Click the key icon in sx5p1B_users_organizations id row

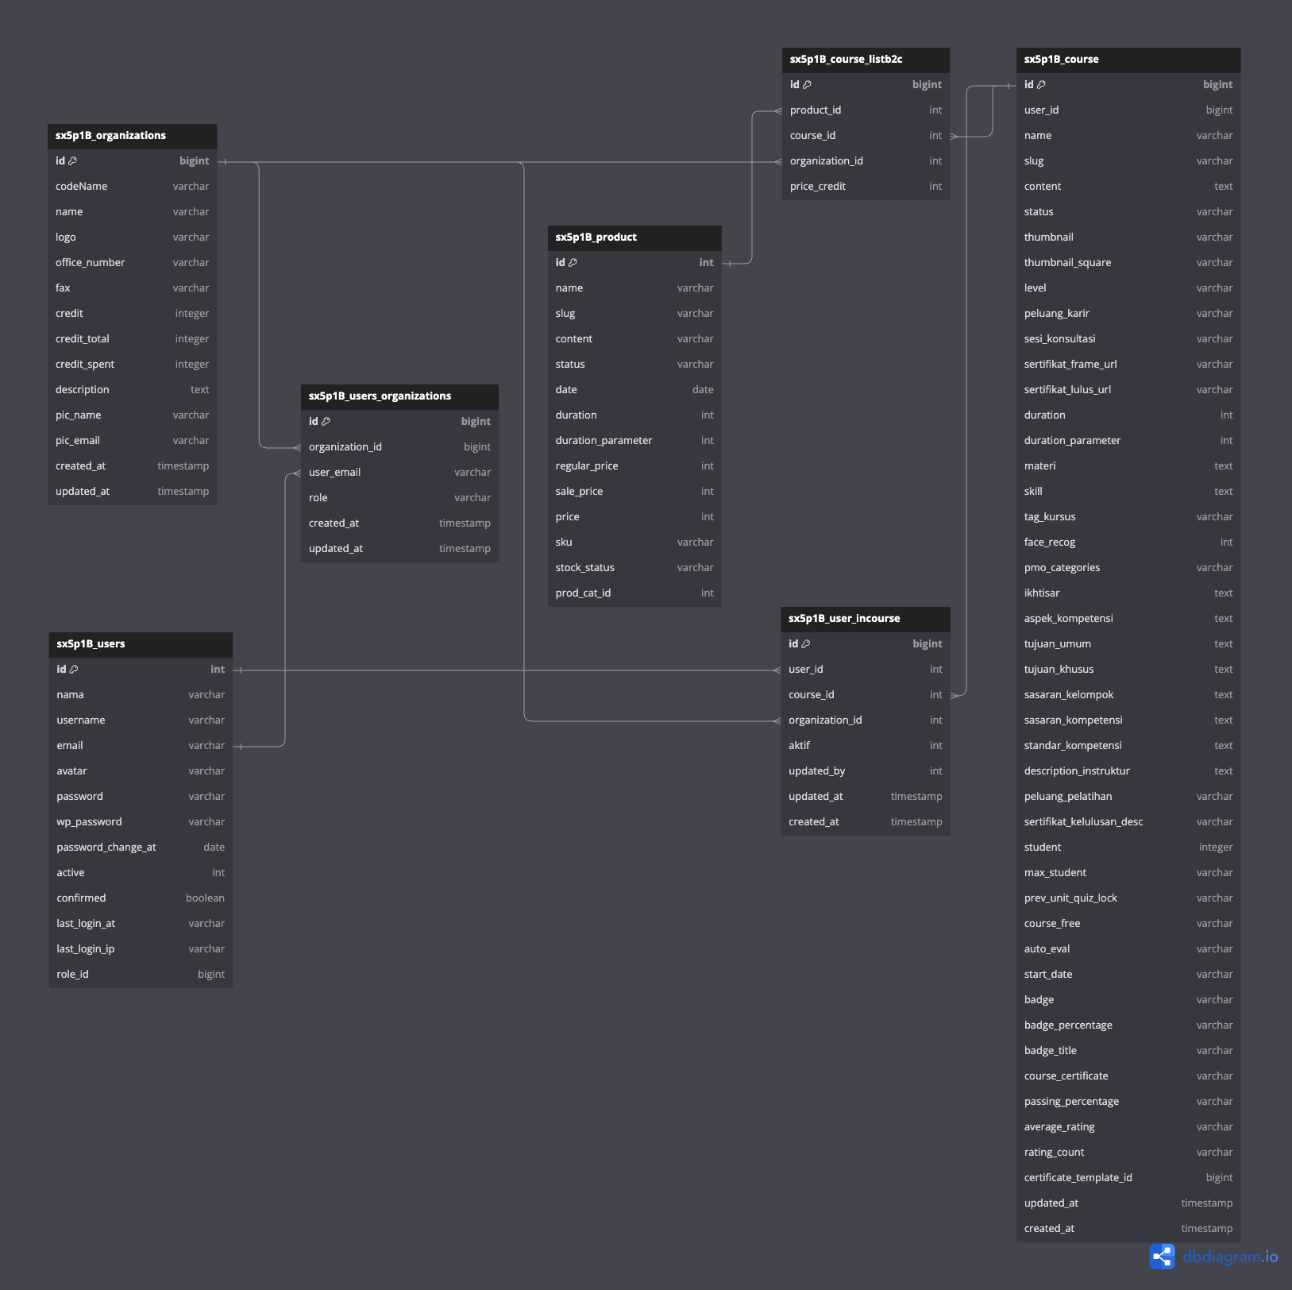326,422
